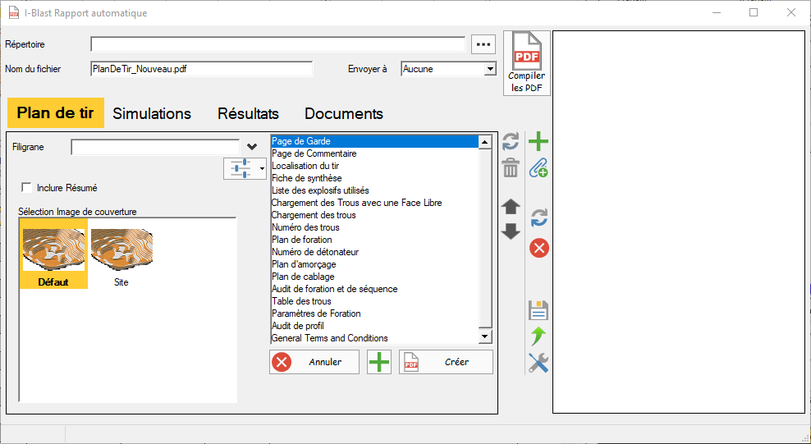Expand the Filigrane dropdown chevron
This screenshot has width=811, height=444.
252,147
